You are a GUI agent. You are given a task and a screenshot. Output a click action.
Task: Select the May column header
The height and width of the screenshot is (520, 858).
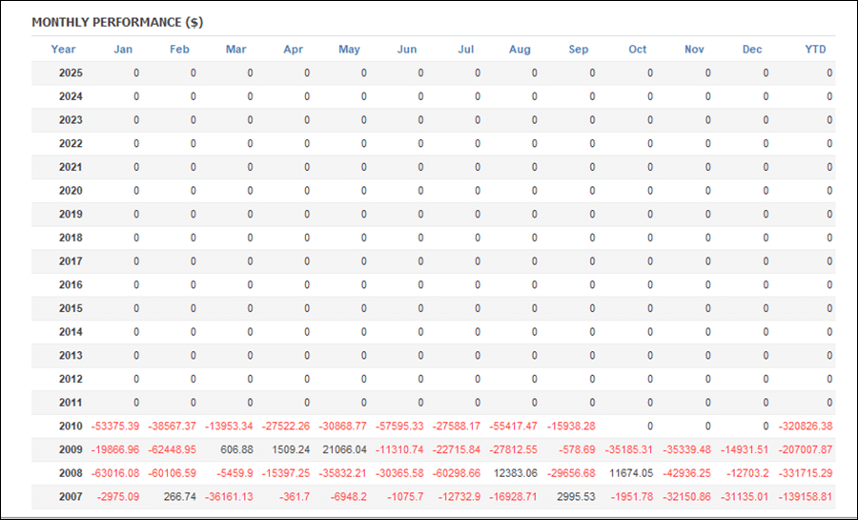[x=349, y=50]
